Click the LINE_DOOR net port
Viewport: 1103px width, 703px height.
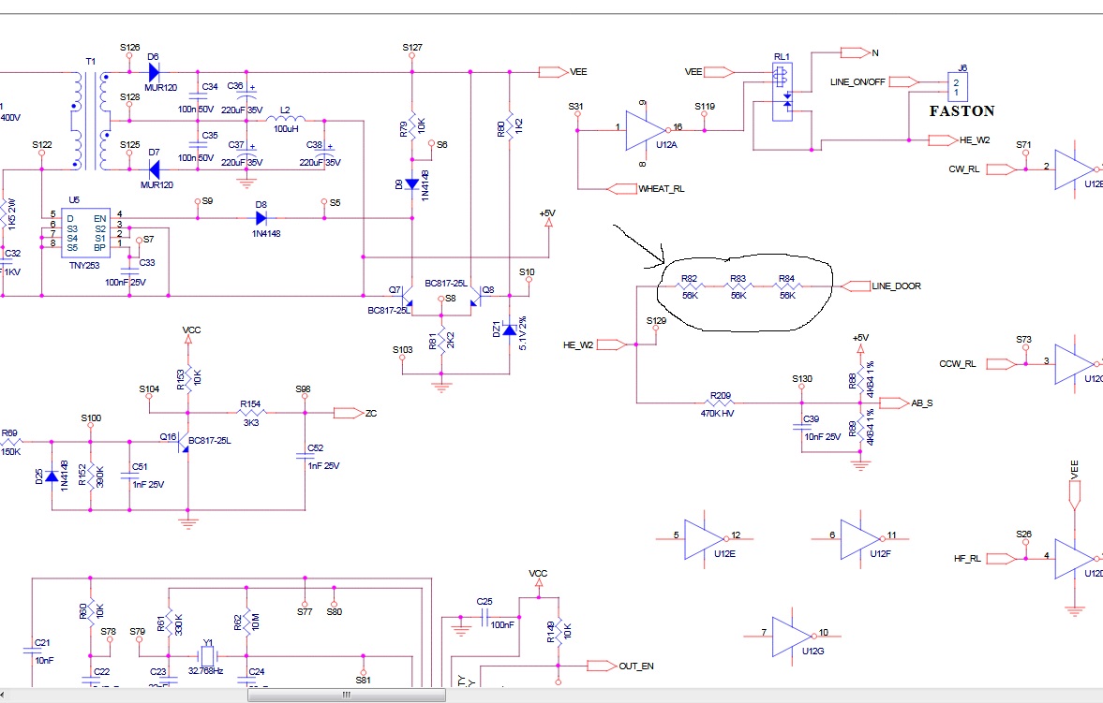(x=856, y=286)
